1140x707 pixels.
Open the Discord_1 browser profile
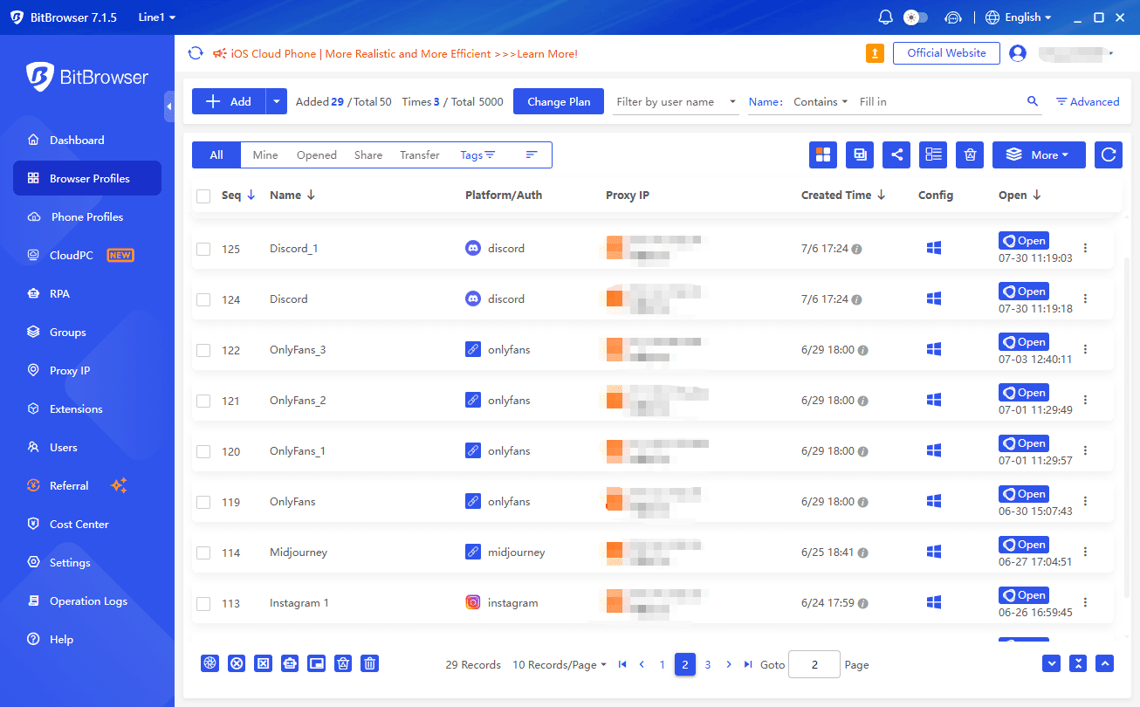pyautogui.click(x=1024, y=241)
